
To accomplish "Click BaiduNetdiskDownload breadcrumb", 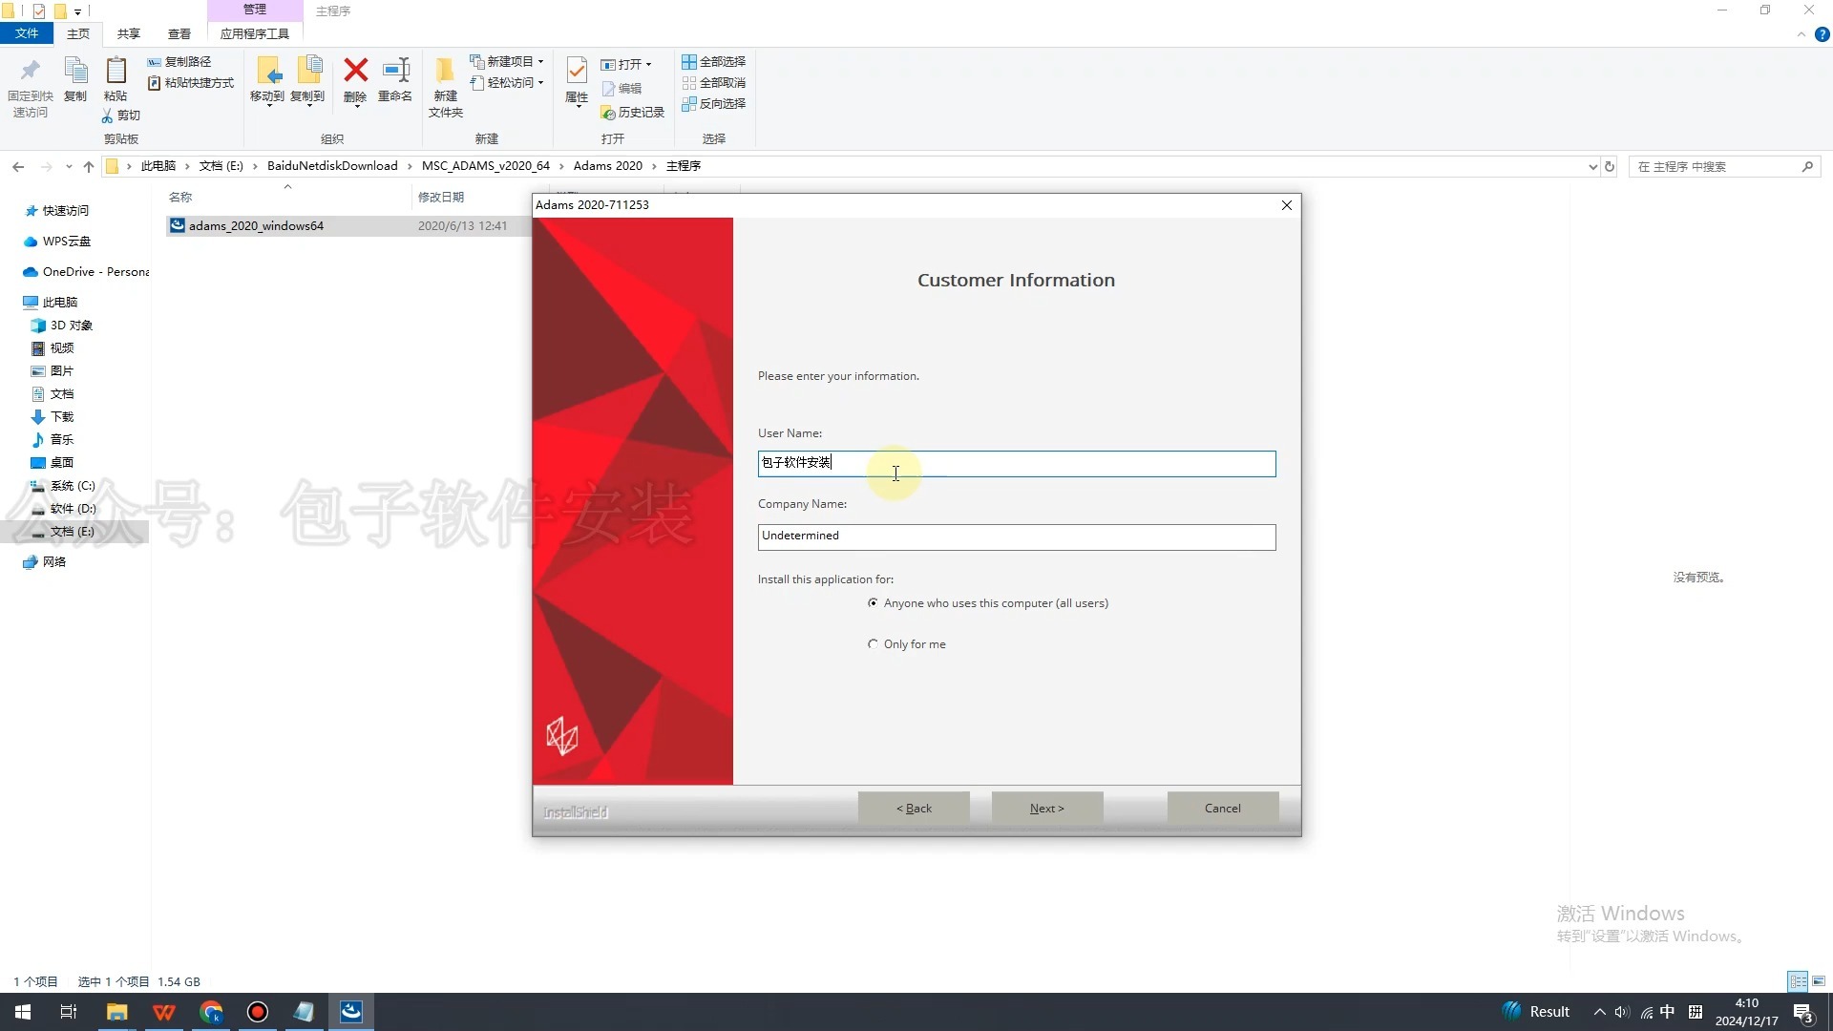I will pyautogui.click(x=332, y=166).
